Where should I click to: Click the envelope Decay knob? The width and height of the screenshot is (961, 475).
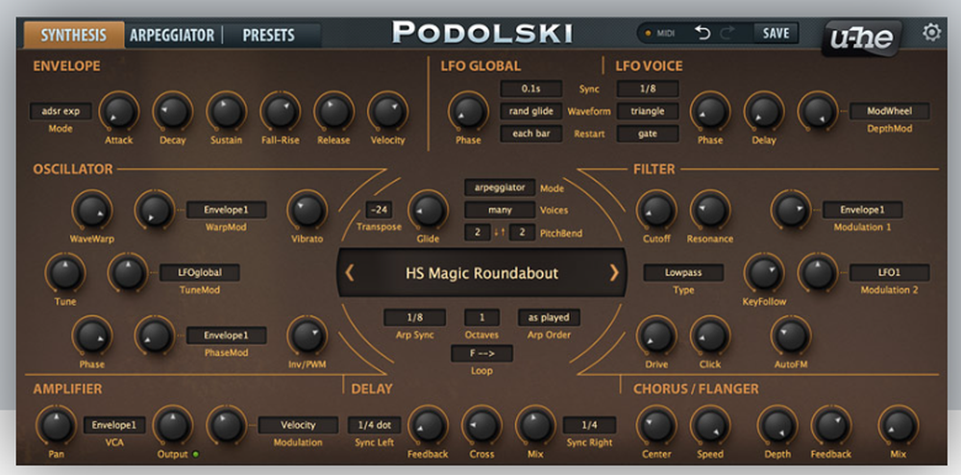click(x=173, y=111)
